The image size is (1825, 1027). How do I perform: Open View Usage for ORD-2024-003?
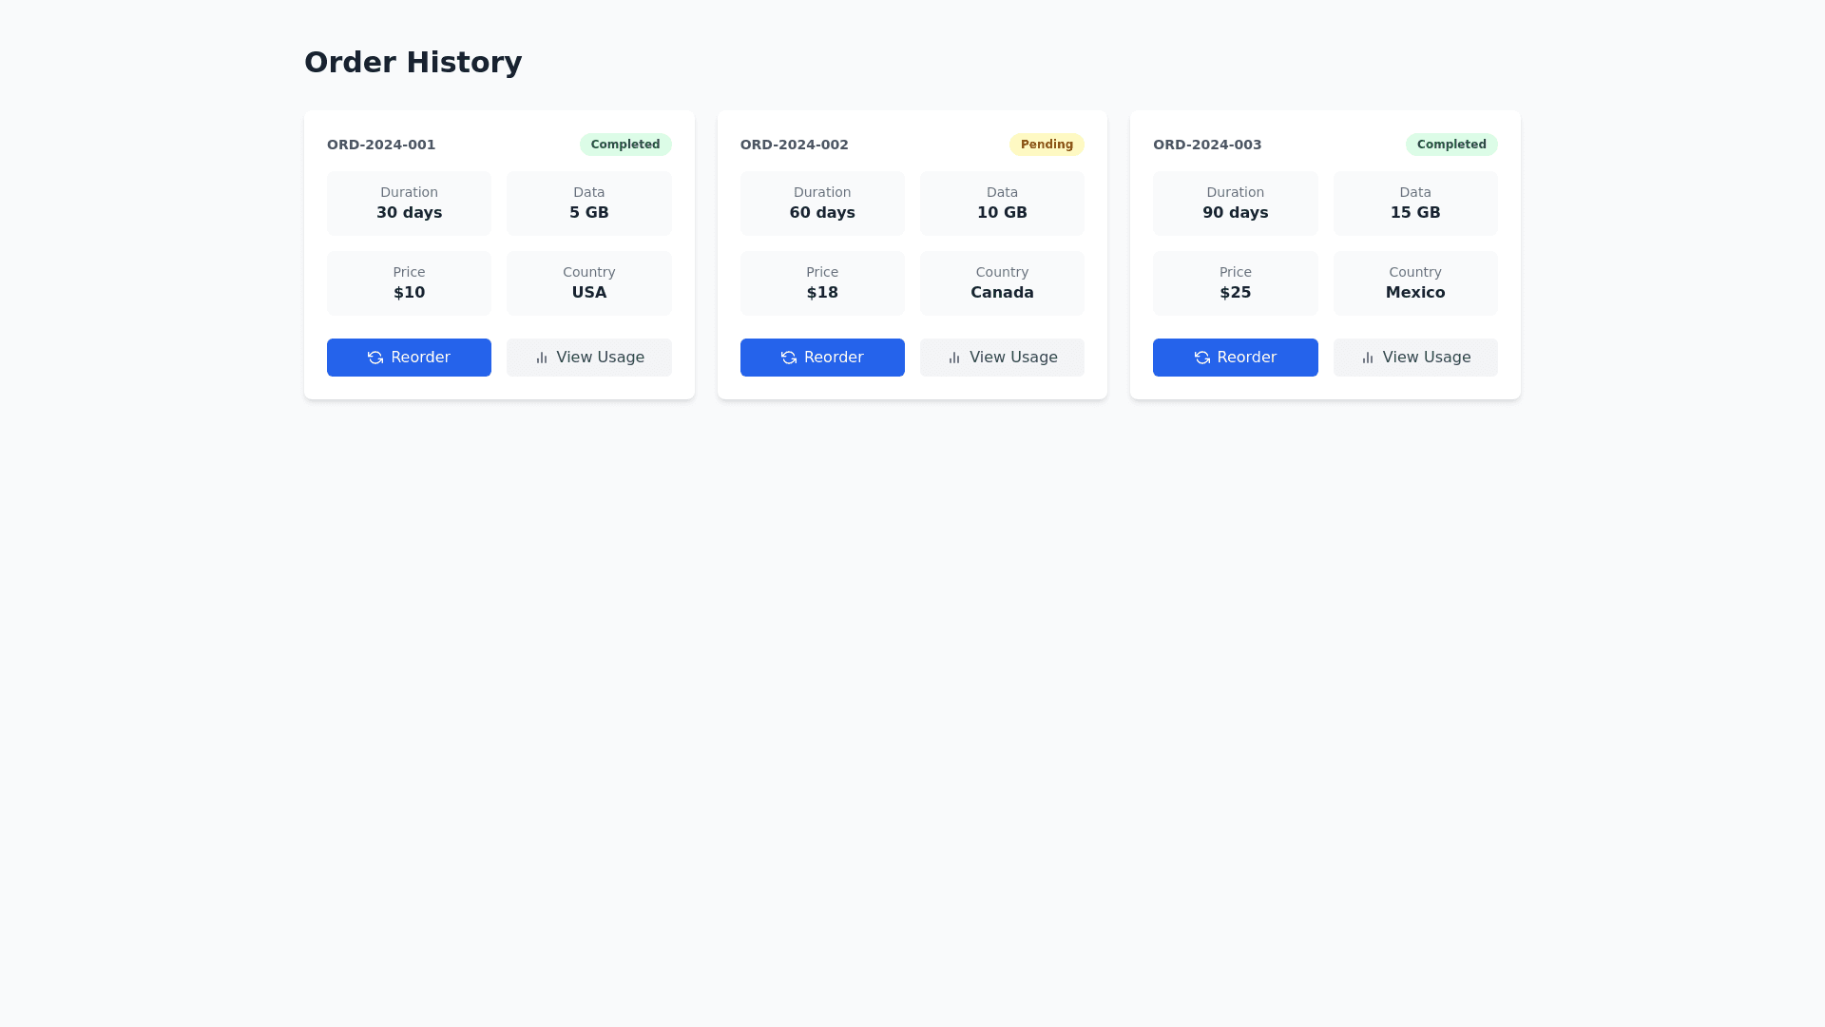point(1415,358)
